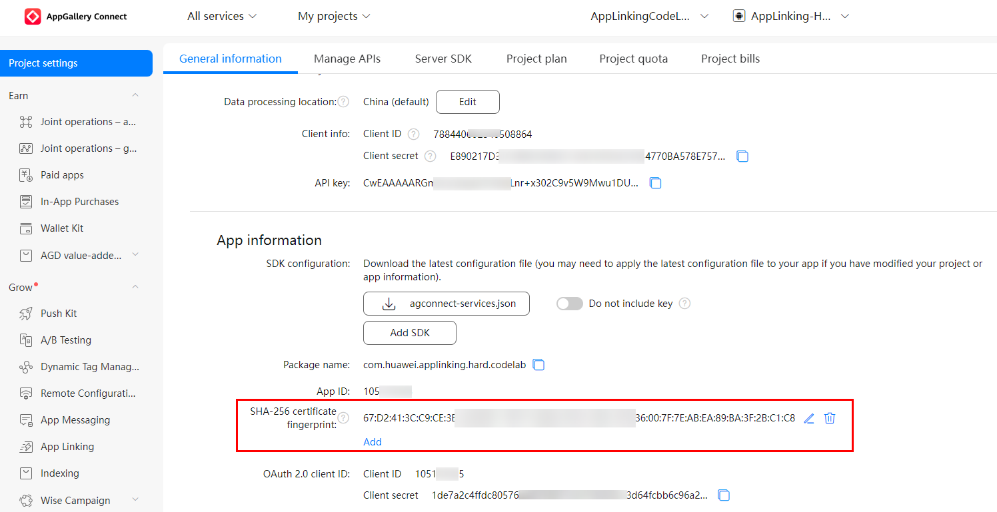Switch to the Project quota tab
Viewport: 997px width, 512px height.
pyautogui.click(x=633, y=59)
